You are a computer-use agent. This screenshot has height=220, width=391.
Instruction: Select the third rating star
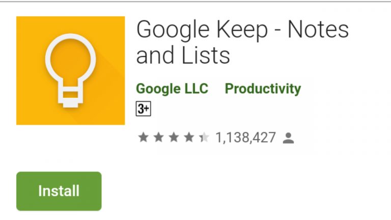pos(174,137)
